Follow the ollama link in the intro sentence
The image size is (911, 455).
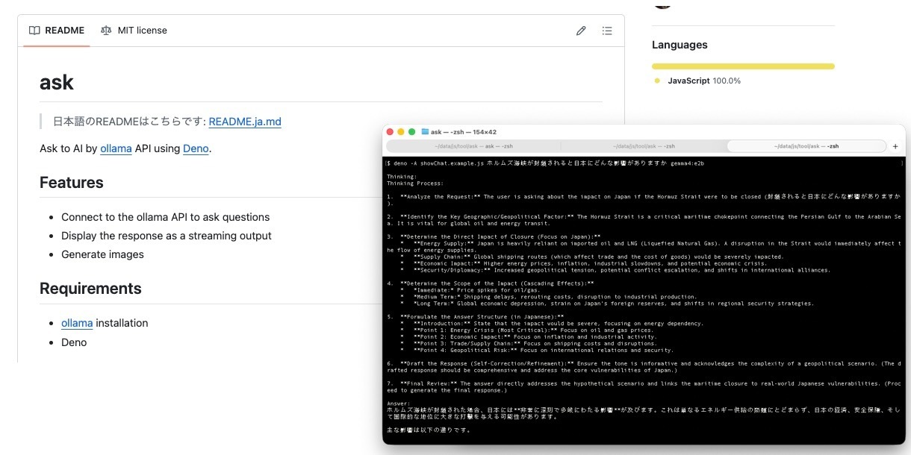(x=116, y=148)
